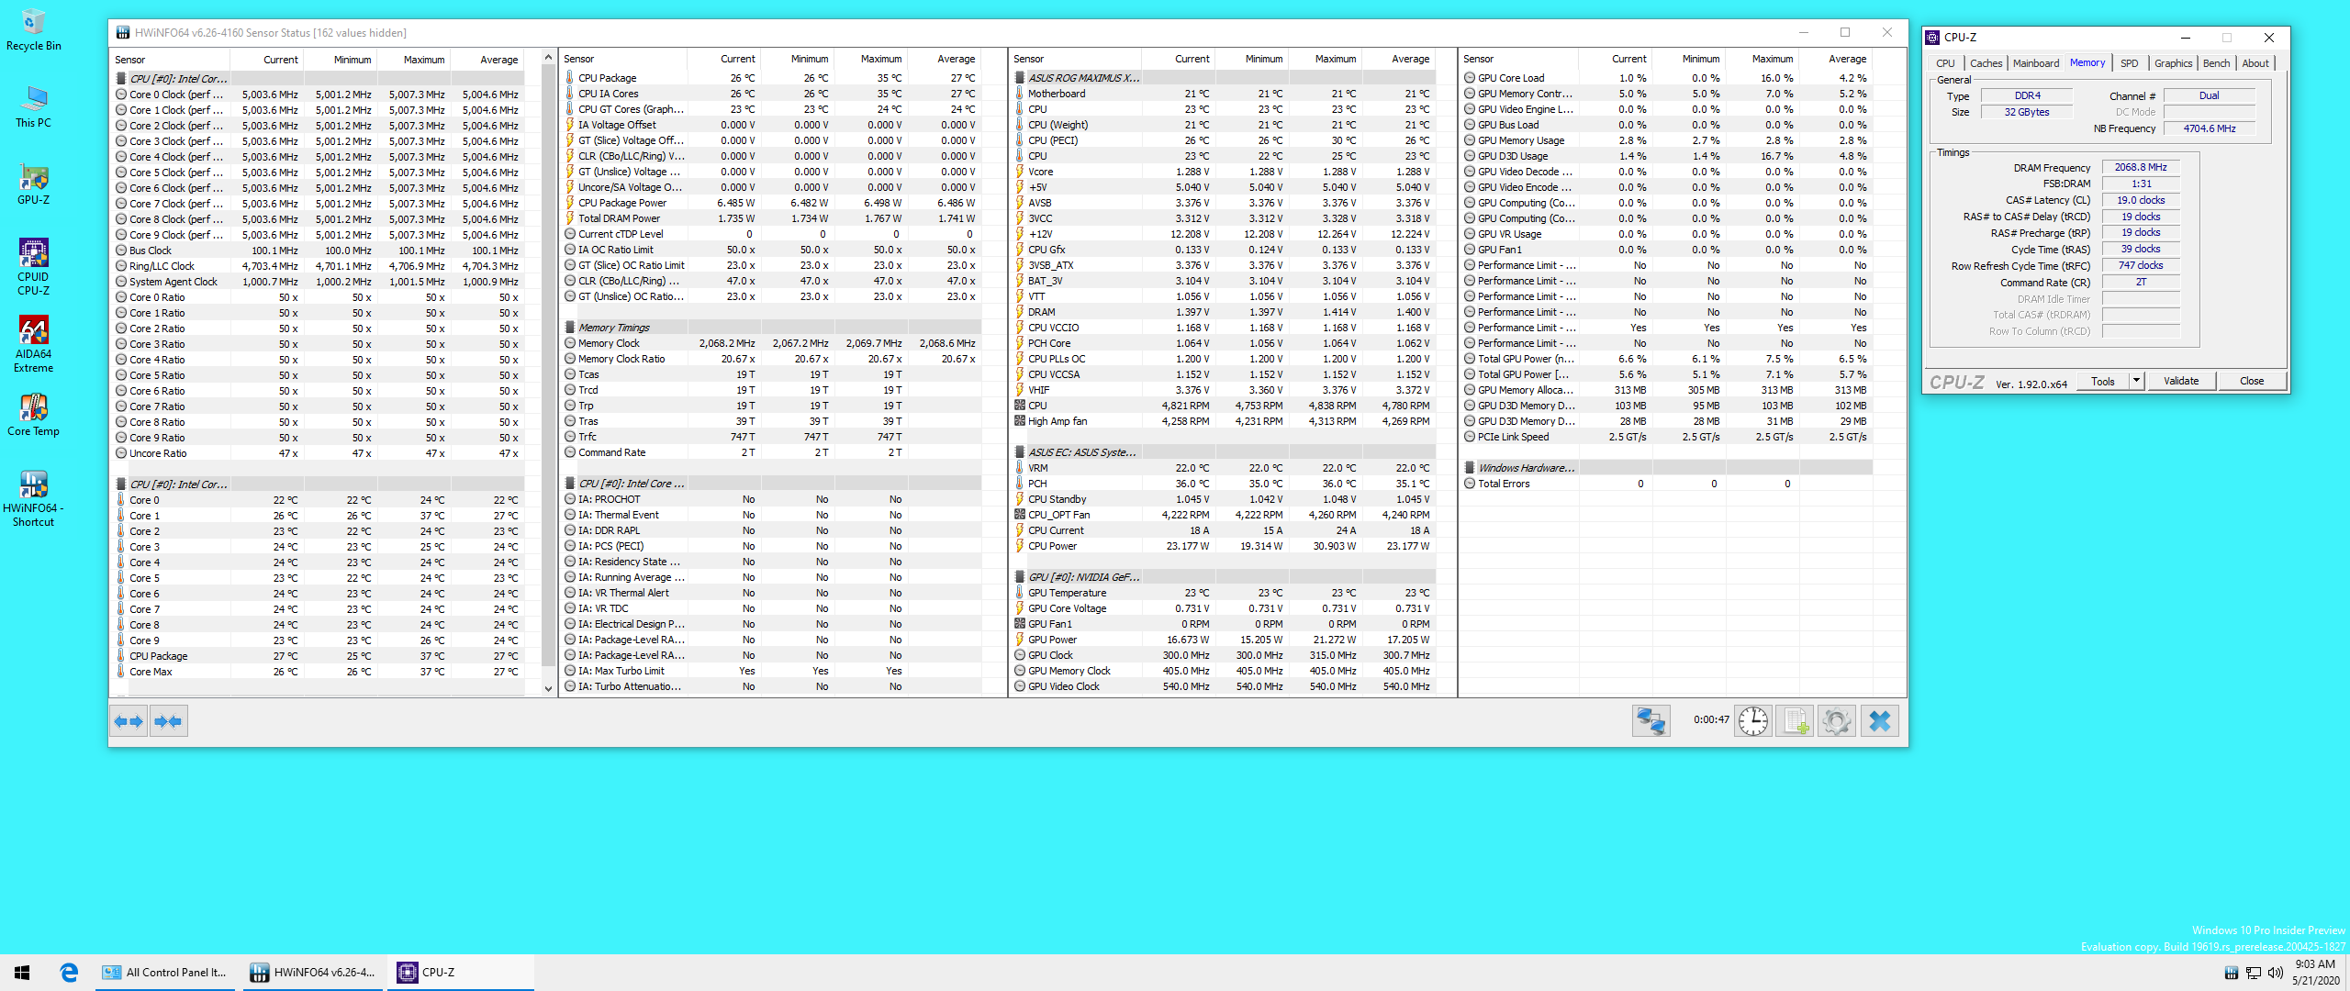The height and width of the screenshot is (991, 2350).
Task: Click the thermometer icon beside CPU Package temperature
Action: click(570, 78)
